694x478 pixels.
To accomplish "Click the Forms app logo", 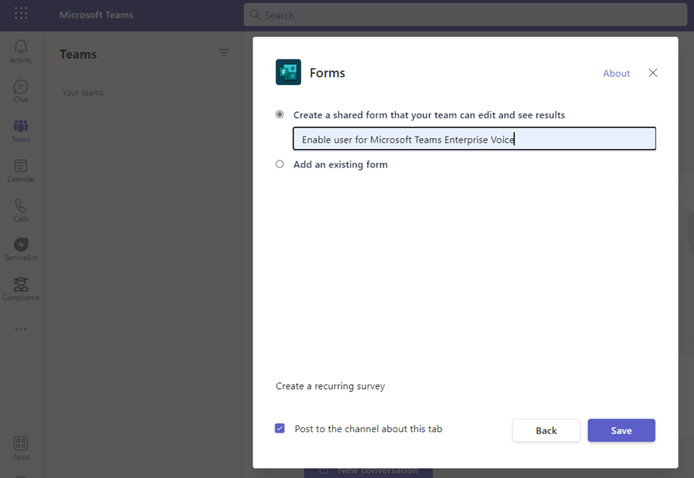I will (288, 72).
